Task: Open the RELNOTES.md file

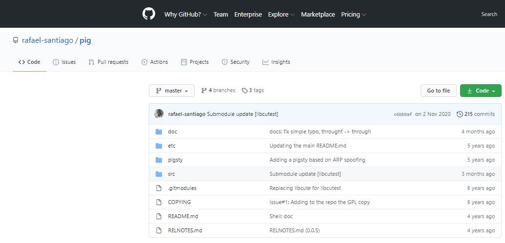Action: (185, 230)
